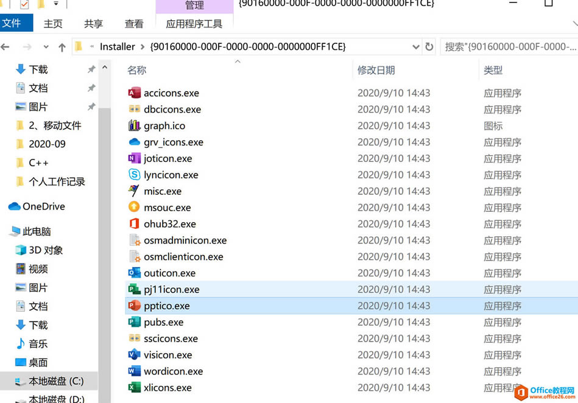Open 下载 in quick access
This screenshot has width=578, height=403.
pos(38,69)
